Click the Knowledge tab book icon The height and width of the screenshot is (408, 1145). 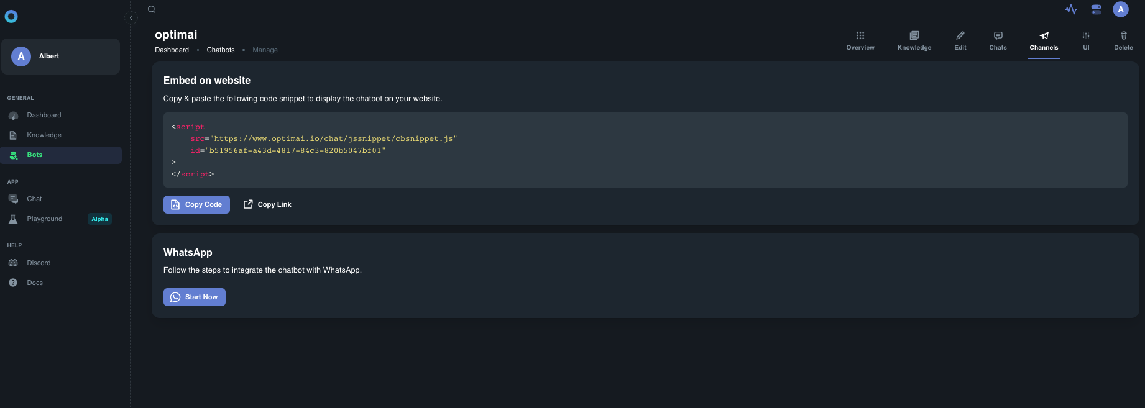914,35
